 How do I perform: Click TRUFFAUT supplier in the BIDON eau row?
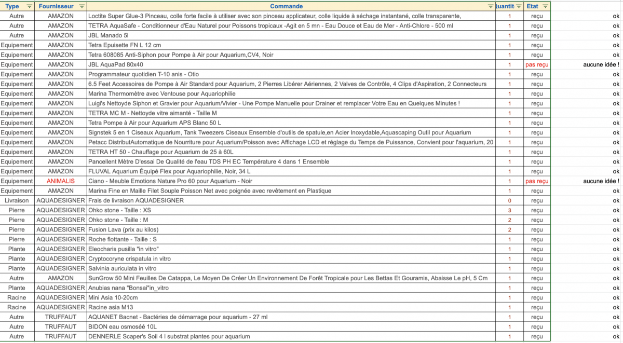[61, 326]
